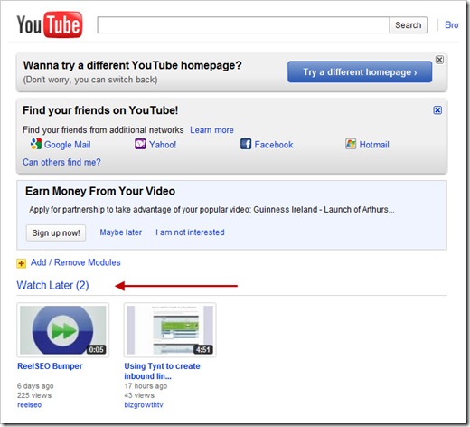Click the Google Mail icon
The height and width of the screenshot is (427, 470).
point(36,144)
